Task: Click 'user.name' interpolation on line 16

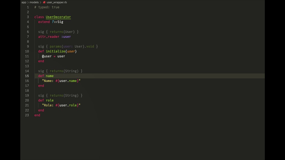Action: 68,81
